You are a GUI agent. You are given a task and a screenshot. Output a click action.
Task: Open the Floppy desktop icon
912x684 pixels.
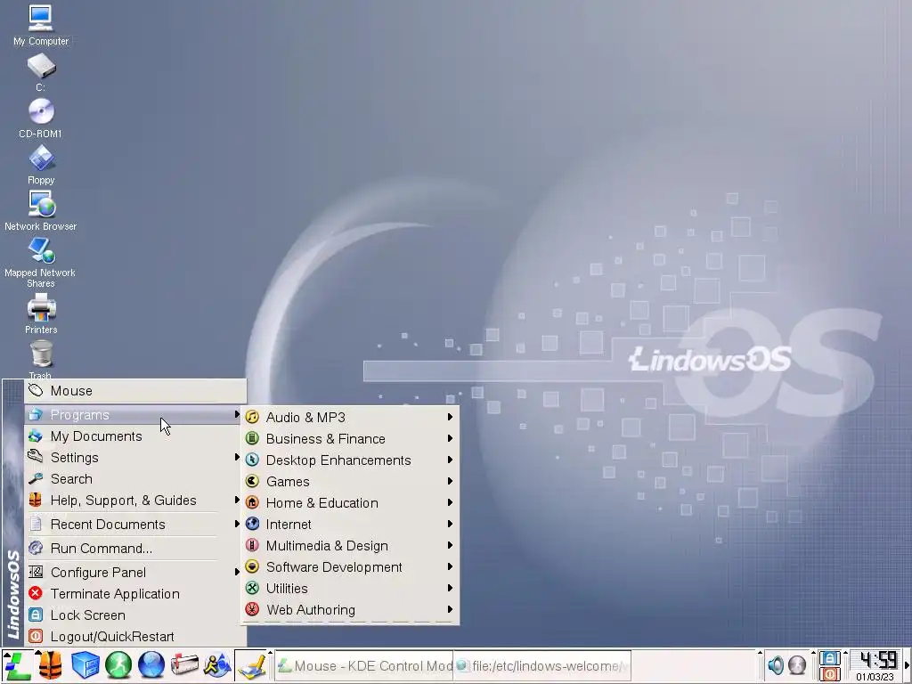click(41, 165)
